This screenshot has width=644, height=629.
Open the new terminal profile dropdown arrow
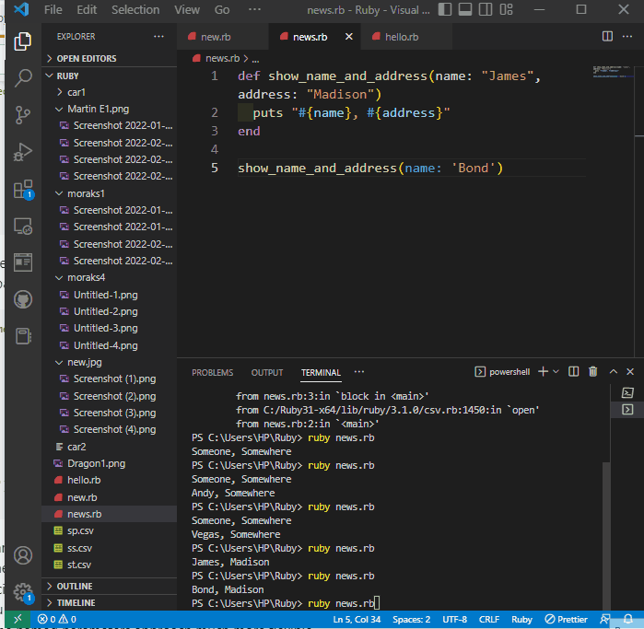click(556, 371)
